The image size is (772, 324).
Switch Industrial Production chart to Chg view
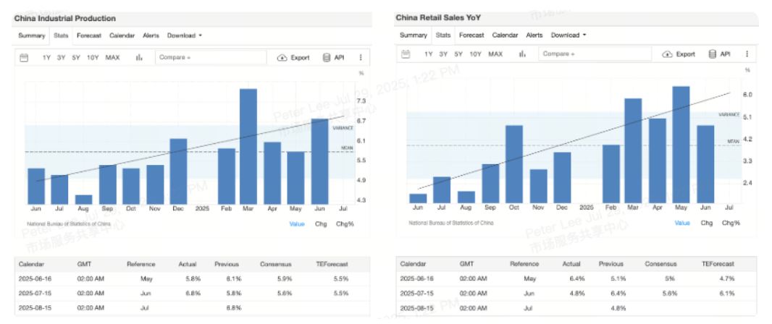pos(320,224)
